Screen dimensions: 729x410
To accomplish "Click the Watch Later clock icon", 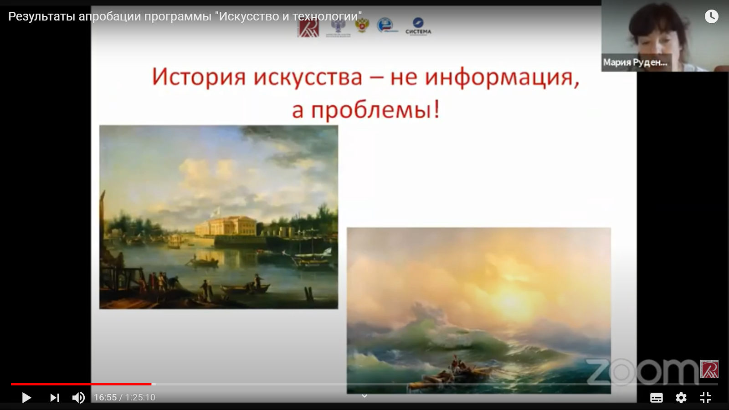I will tap(711, 16).
